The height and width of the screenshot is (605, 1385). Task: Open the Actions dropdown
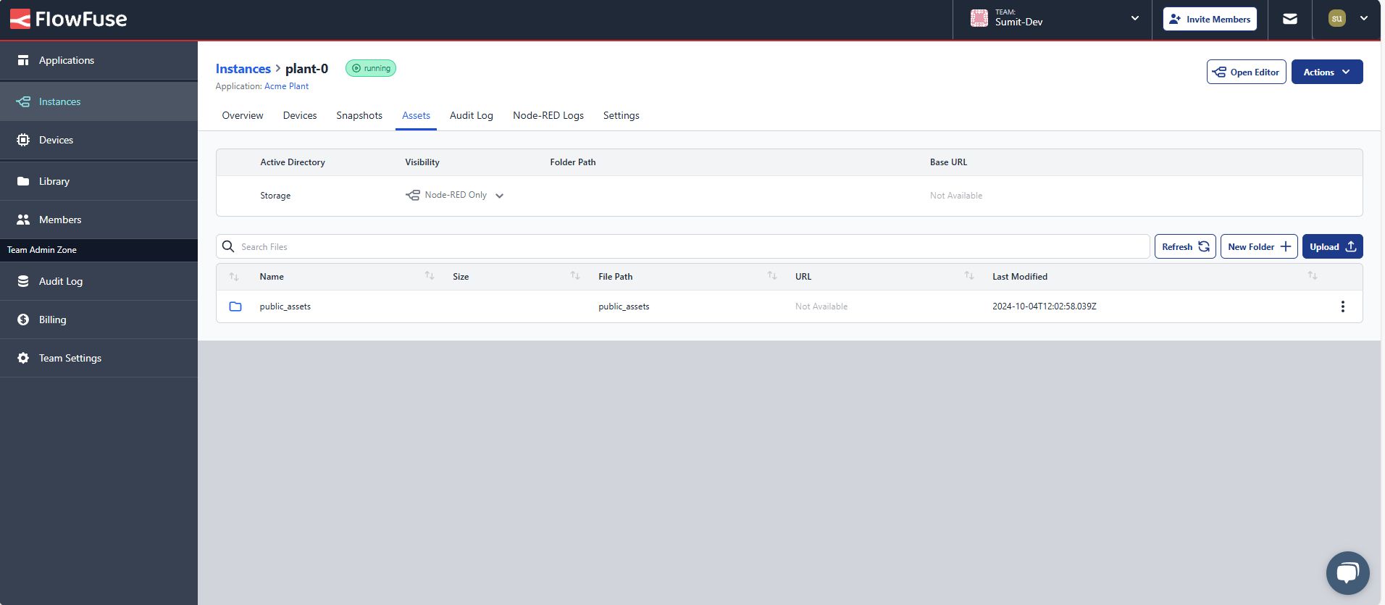[x=1327, y=72]
